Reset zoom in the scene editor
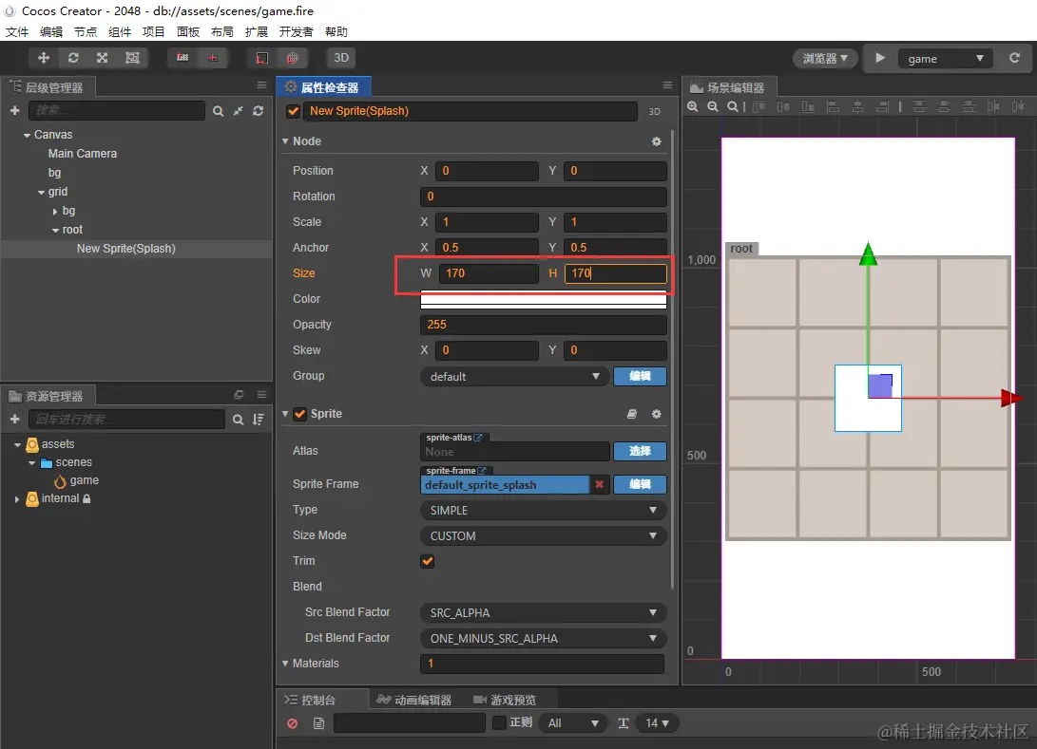1037x749 pixels. pyautogui.click(x=732, y=106)
